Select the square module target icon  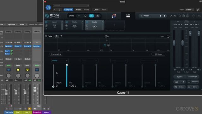click(98, 16)
